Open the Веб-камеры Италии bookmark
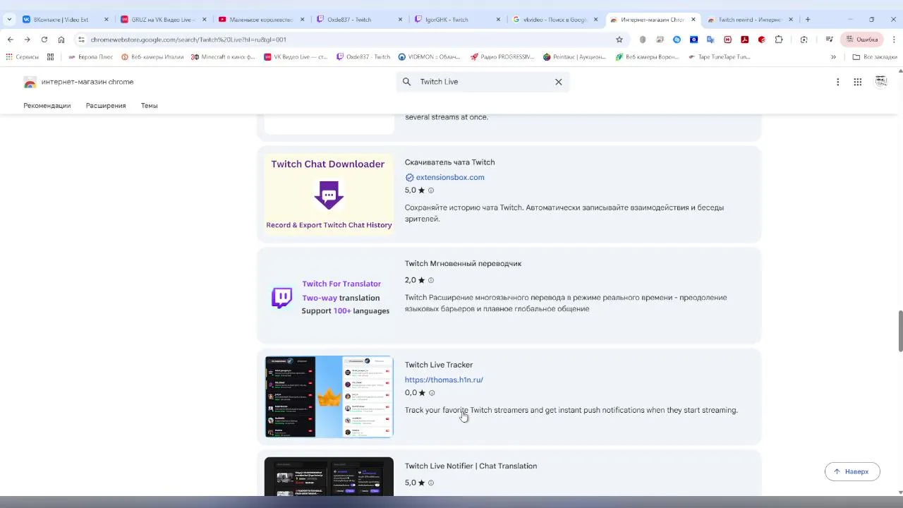This screenshot has height=508, width=903. pos(152,56)
